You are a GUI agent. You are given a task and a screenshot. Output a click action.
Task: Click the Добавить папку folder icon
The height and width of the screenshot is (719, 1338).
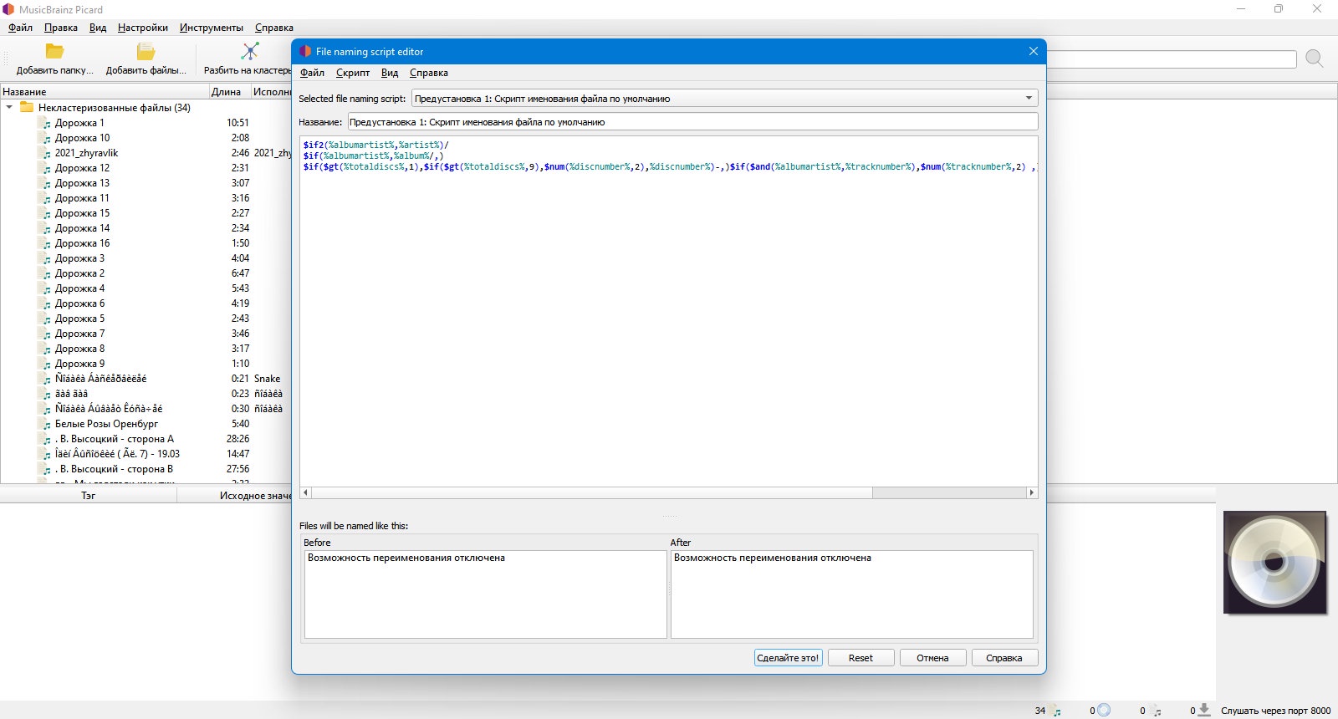[54, 52]
